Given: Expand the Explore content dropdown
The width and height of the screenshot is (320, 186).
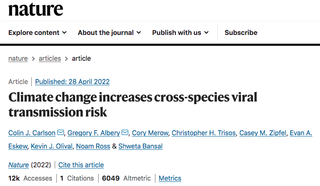Looking at the screenshot, I should [37, 32].
